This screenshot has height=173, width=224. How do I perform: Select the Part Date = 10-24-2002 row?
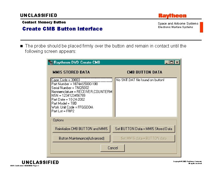81,100
